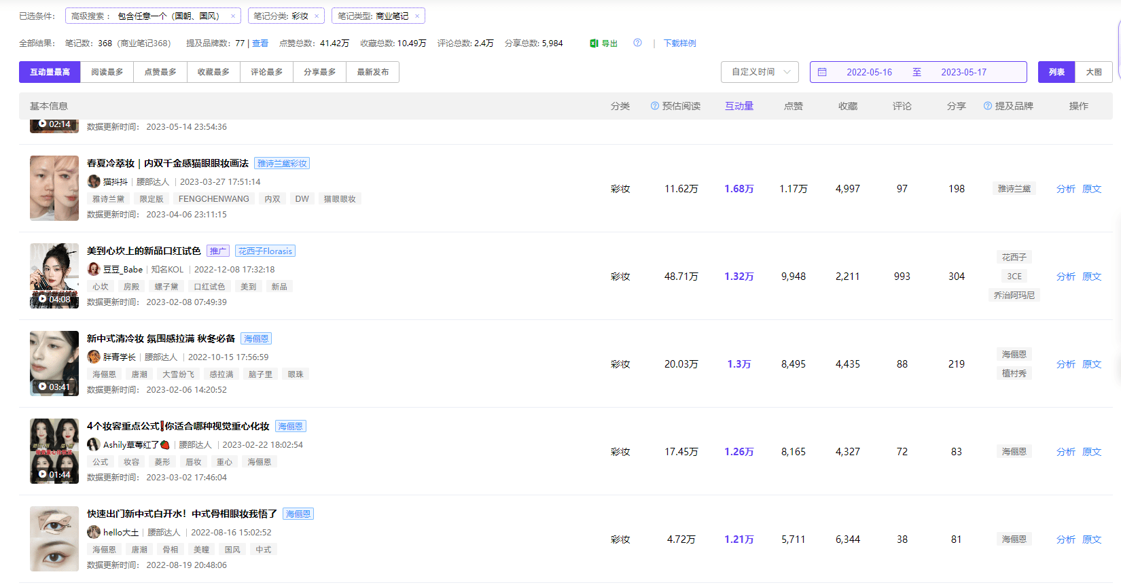Open 原文 for the 春夏冷萃妆 note

pos(1092,189)
